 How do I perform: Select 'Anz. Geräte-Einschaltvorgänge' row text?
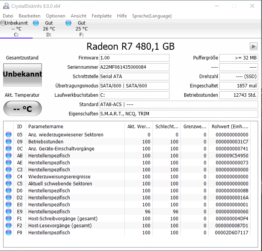61,149
